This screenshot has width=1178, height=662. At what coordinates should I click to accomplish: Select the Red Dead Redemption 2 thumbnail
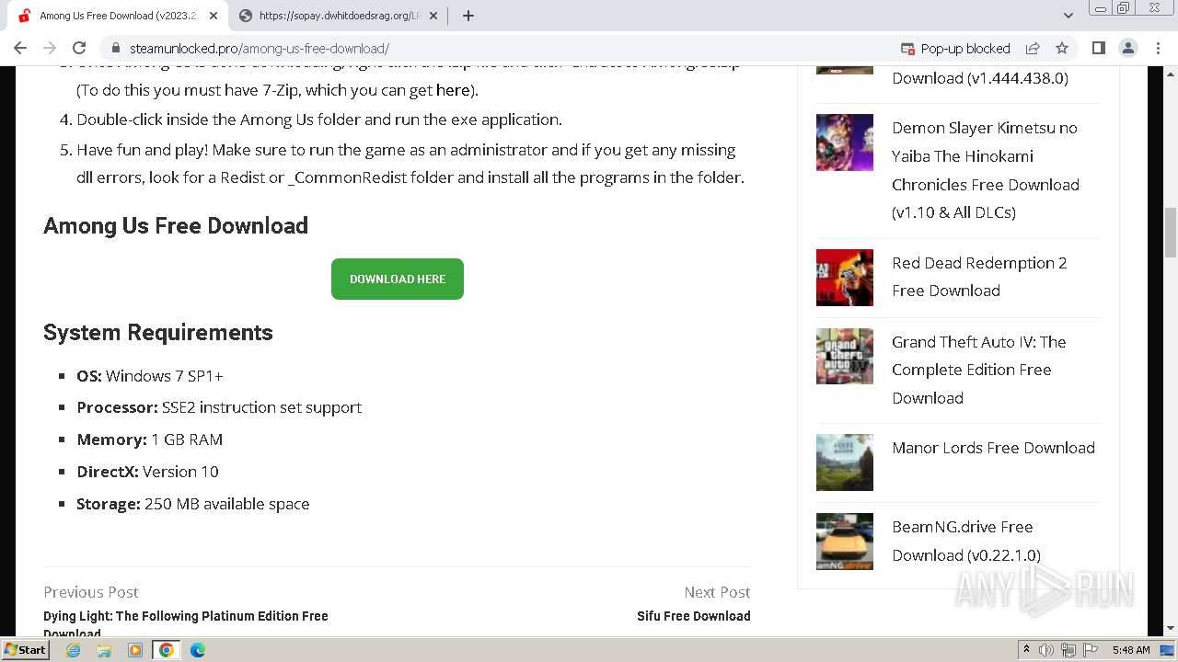845,278
